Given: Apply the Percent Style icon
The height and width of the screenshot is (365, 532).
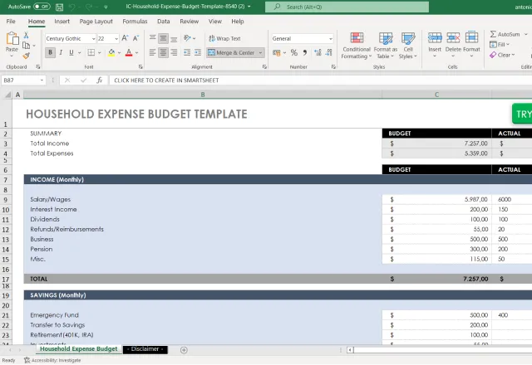Looking at the screenshot, I should pos(293,52).
